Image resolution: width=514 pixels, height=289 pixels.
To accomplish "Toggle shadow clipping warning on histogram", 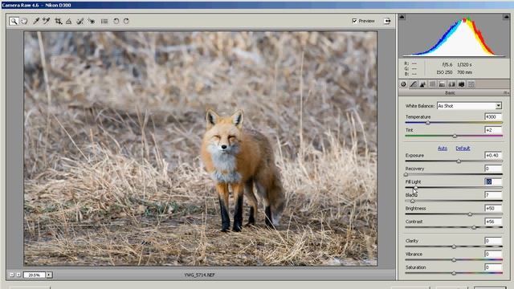I will [x=402, y=17].
